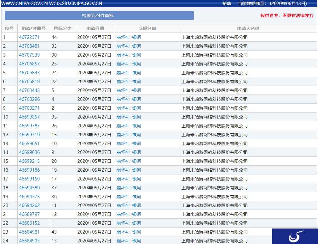The width and height of the screenshot is (318, 244).
Task: Open trademark name link in row 12
Action: tap(129, 135)
